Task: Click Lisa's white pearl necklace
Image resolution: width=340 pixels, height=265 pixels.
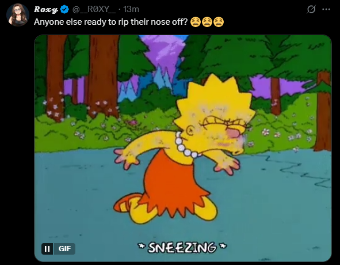Action: 185,145
